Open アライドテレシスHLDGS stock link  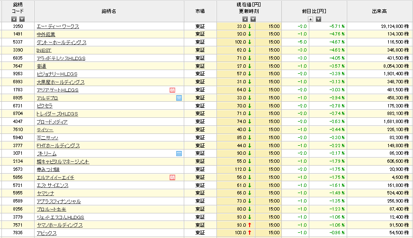61,58
